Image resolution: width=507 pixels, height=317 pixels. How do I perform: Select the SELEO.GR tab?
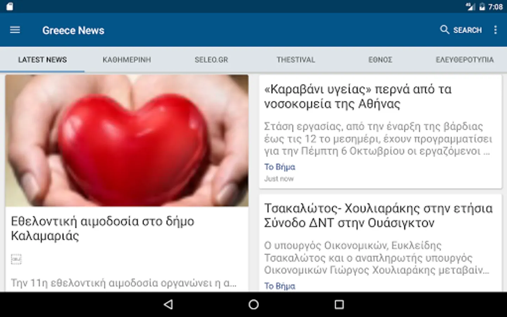(211, 60)
